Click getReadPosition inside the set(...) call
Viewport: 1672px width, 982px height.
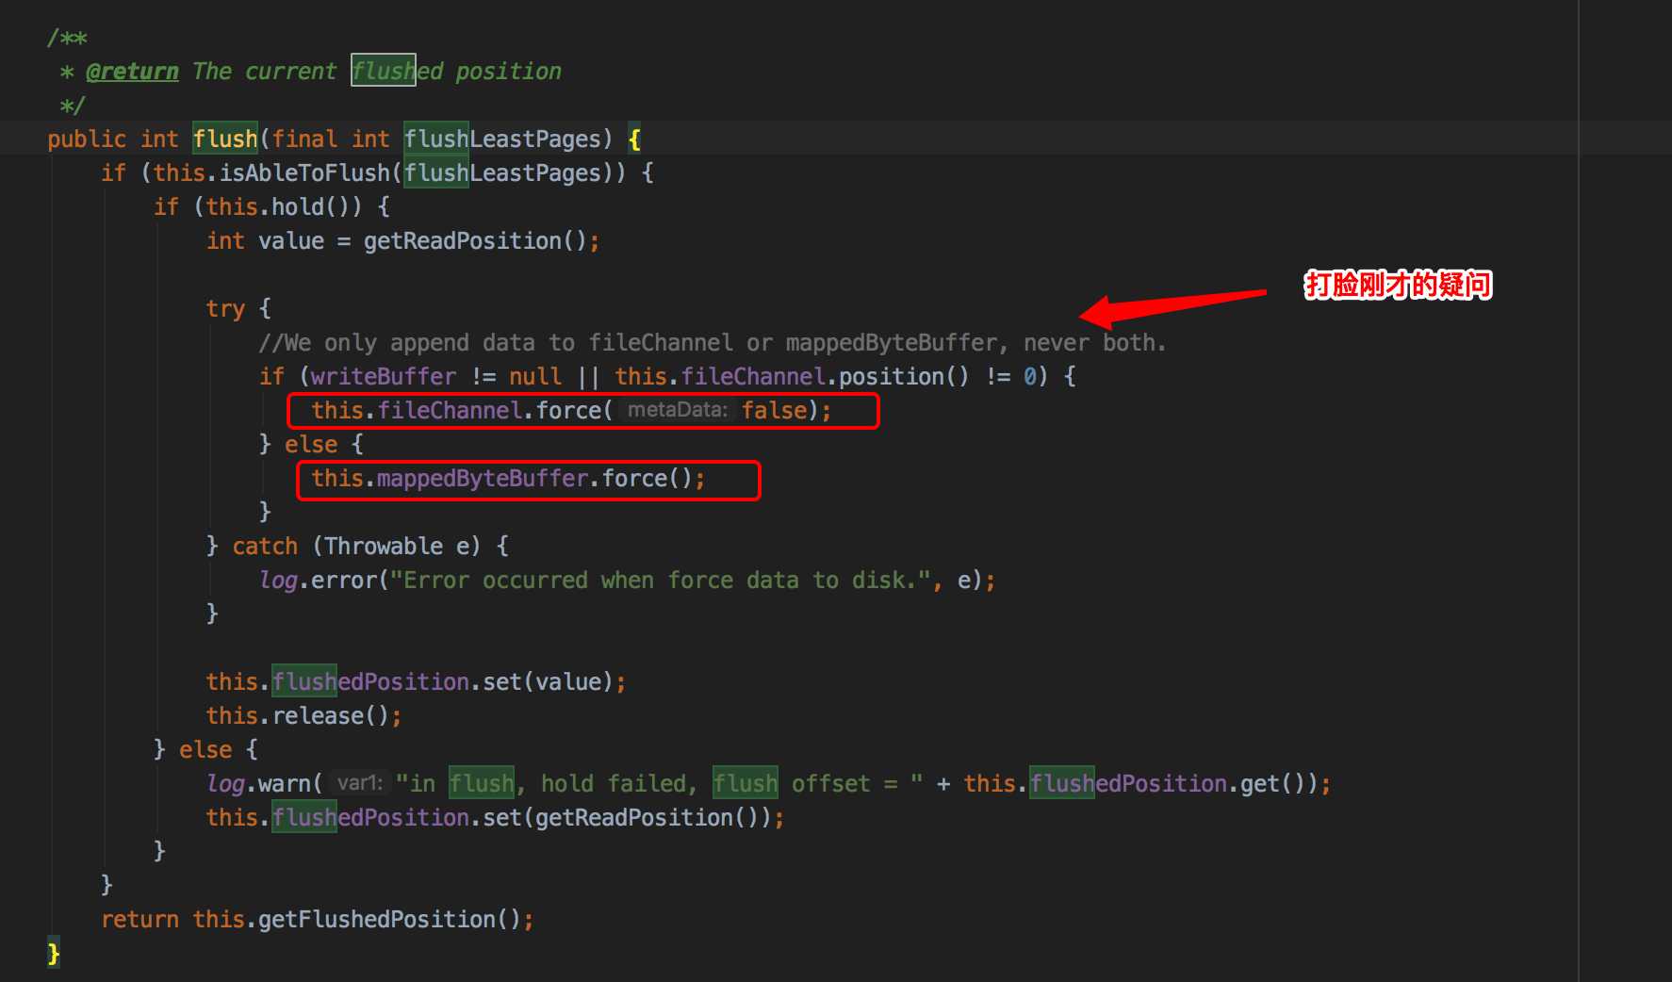click(634, 818)
